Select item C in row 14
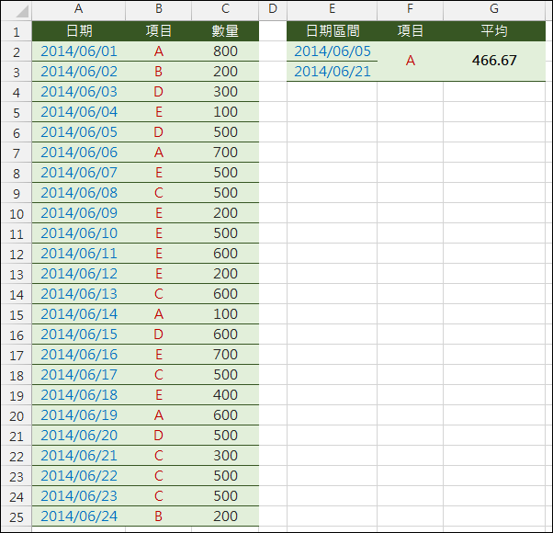The height and width of the screenshot is (533, 553). click(159, 294)
